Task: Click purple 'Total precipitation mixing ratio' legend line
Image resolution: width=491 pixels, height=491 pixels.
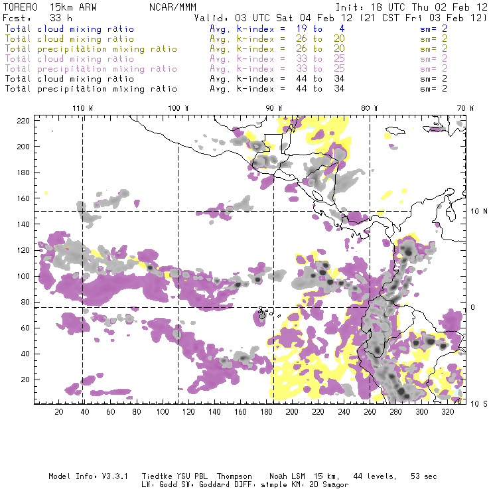Action: click(91, 69)
